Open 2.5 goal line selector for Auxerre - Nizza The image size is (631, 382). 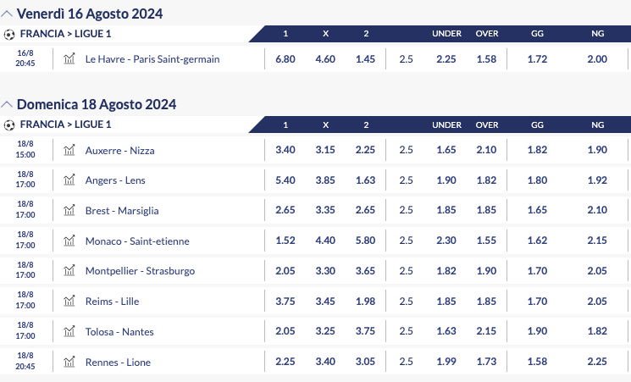pos(406,150)
